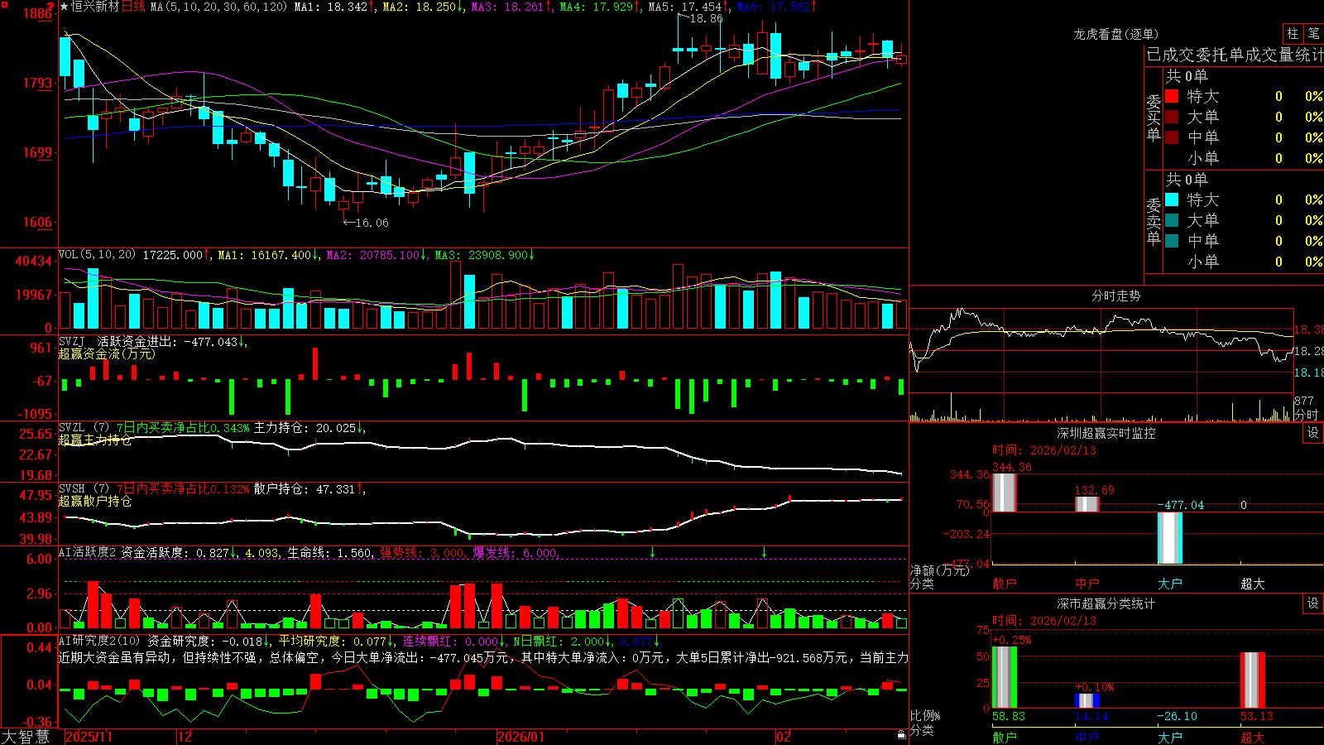Image resolution: width=1324 pixels, height=745 pixels.
Task: Change the 日线 period label
Action: (133, 7)
